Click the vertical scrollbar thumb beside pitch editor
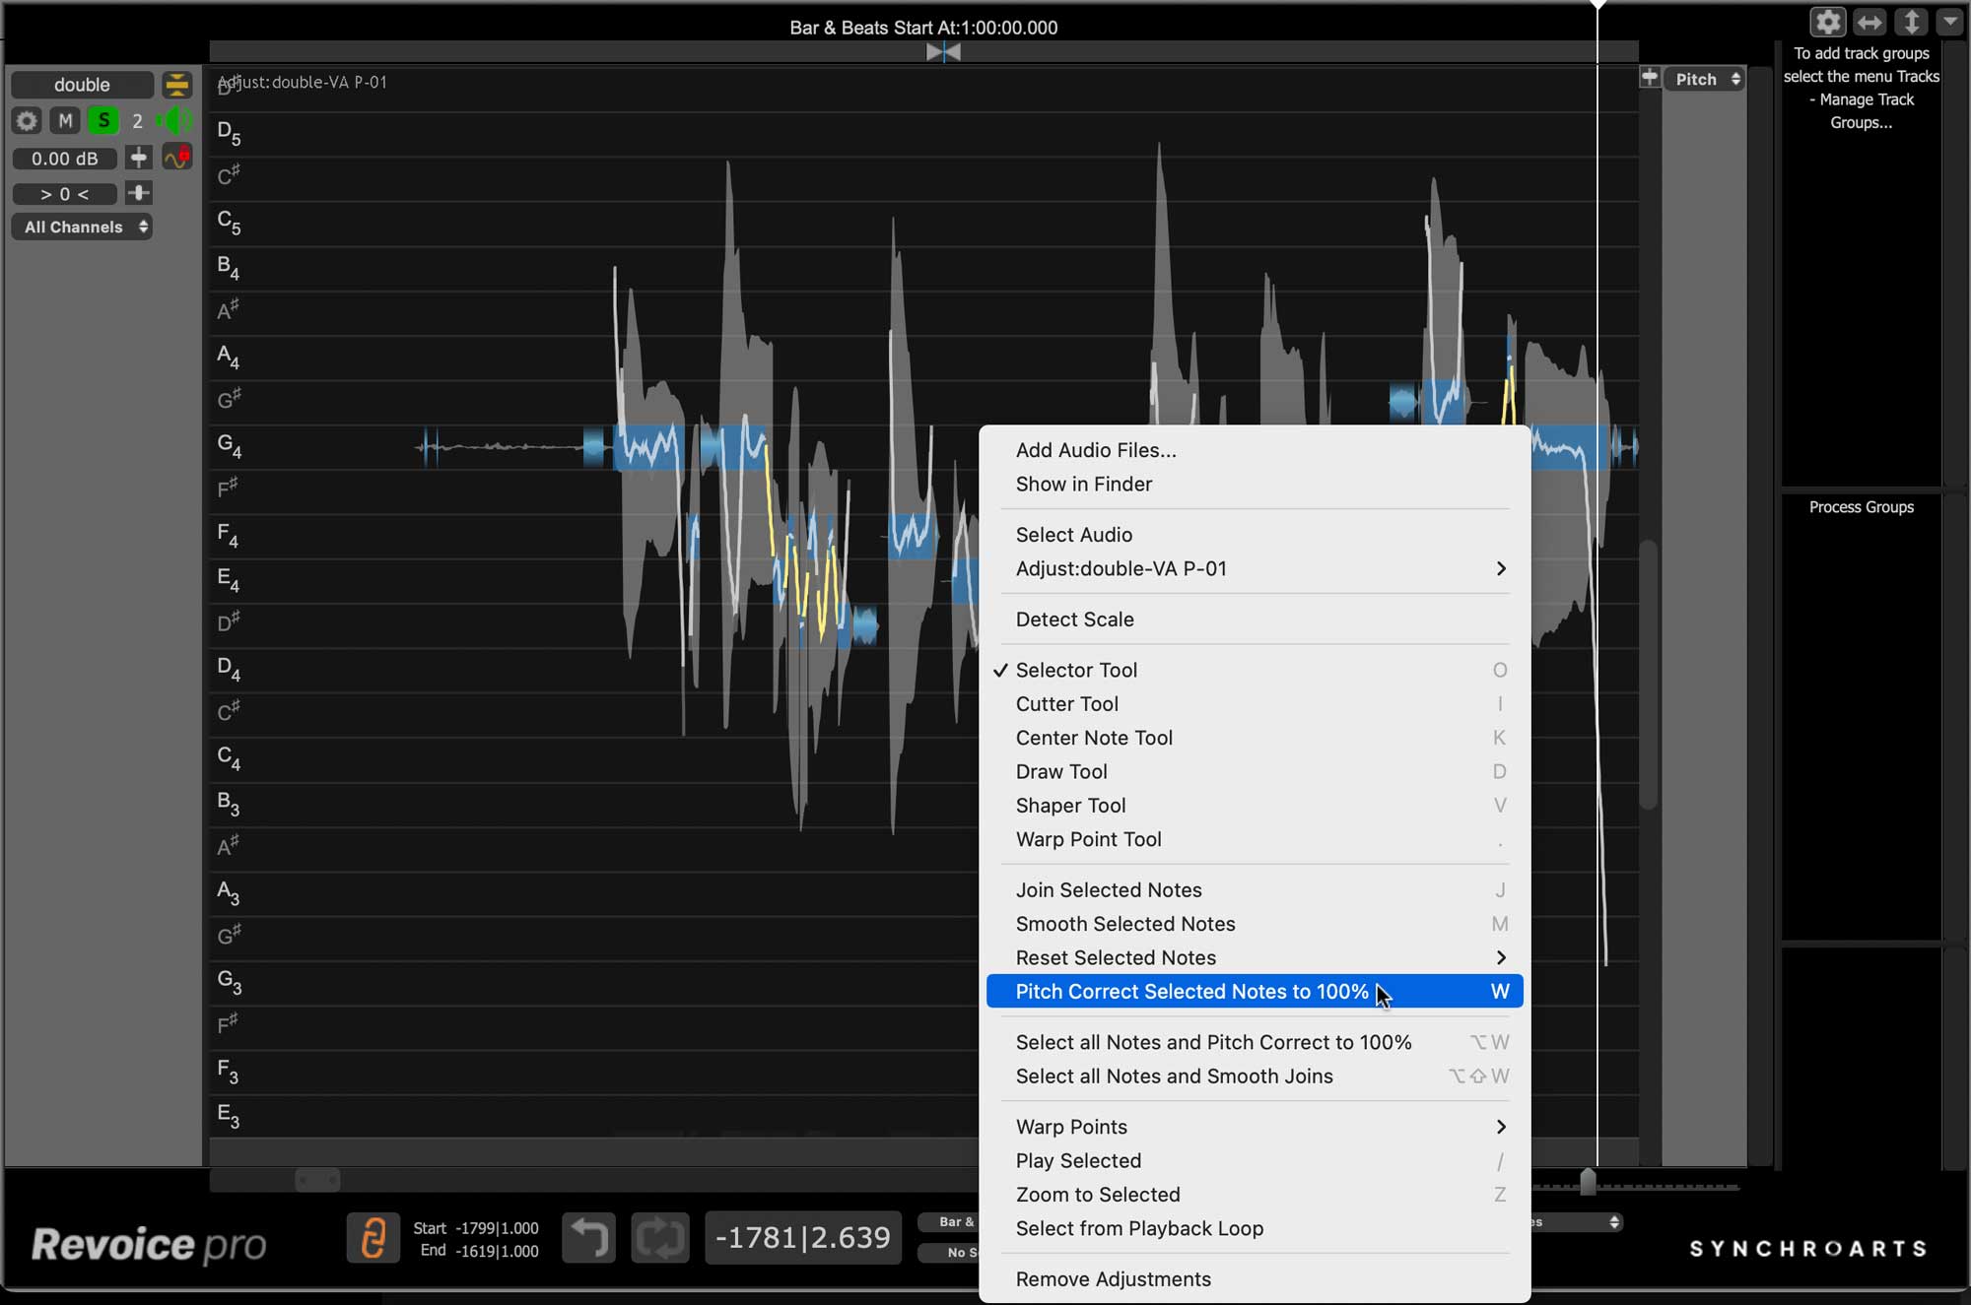Viewport: 1971px width, 1305px height. (x=1649, y=675)
